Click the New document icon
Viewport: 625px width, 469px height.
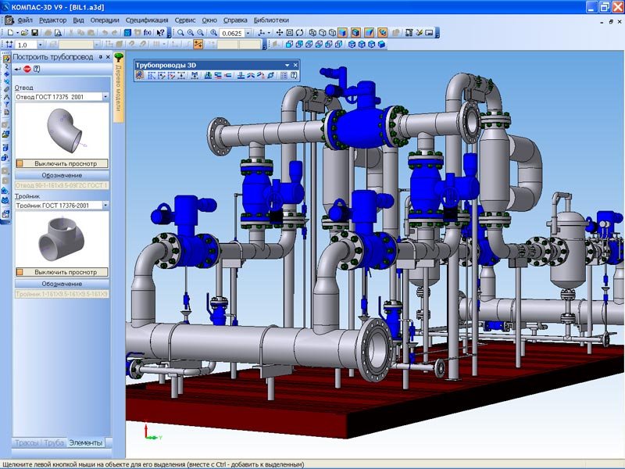pos(9,33)
